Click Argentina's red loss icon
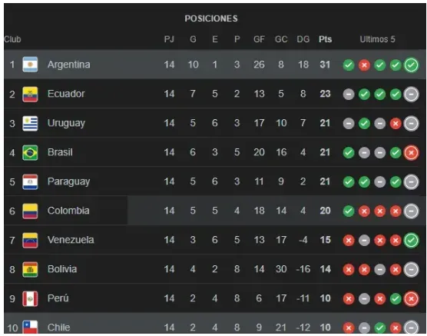This screenshot has height=336, width=427. pos(364,65)
